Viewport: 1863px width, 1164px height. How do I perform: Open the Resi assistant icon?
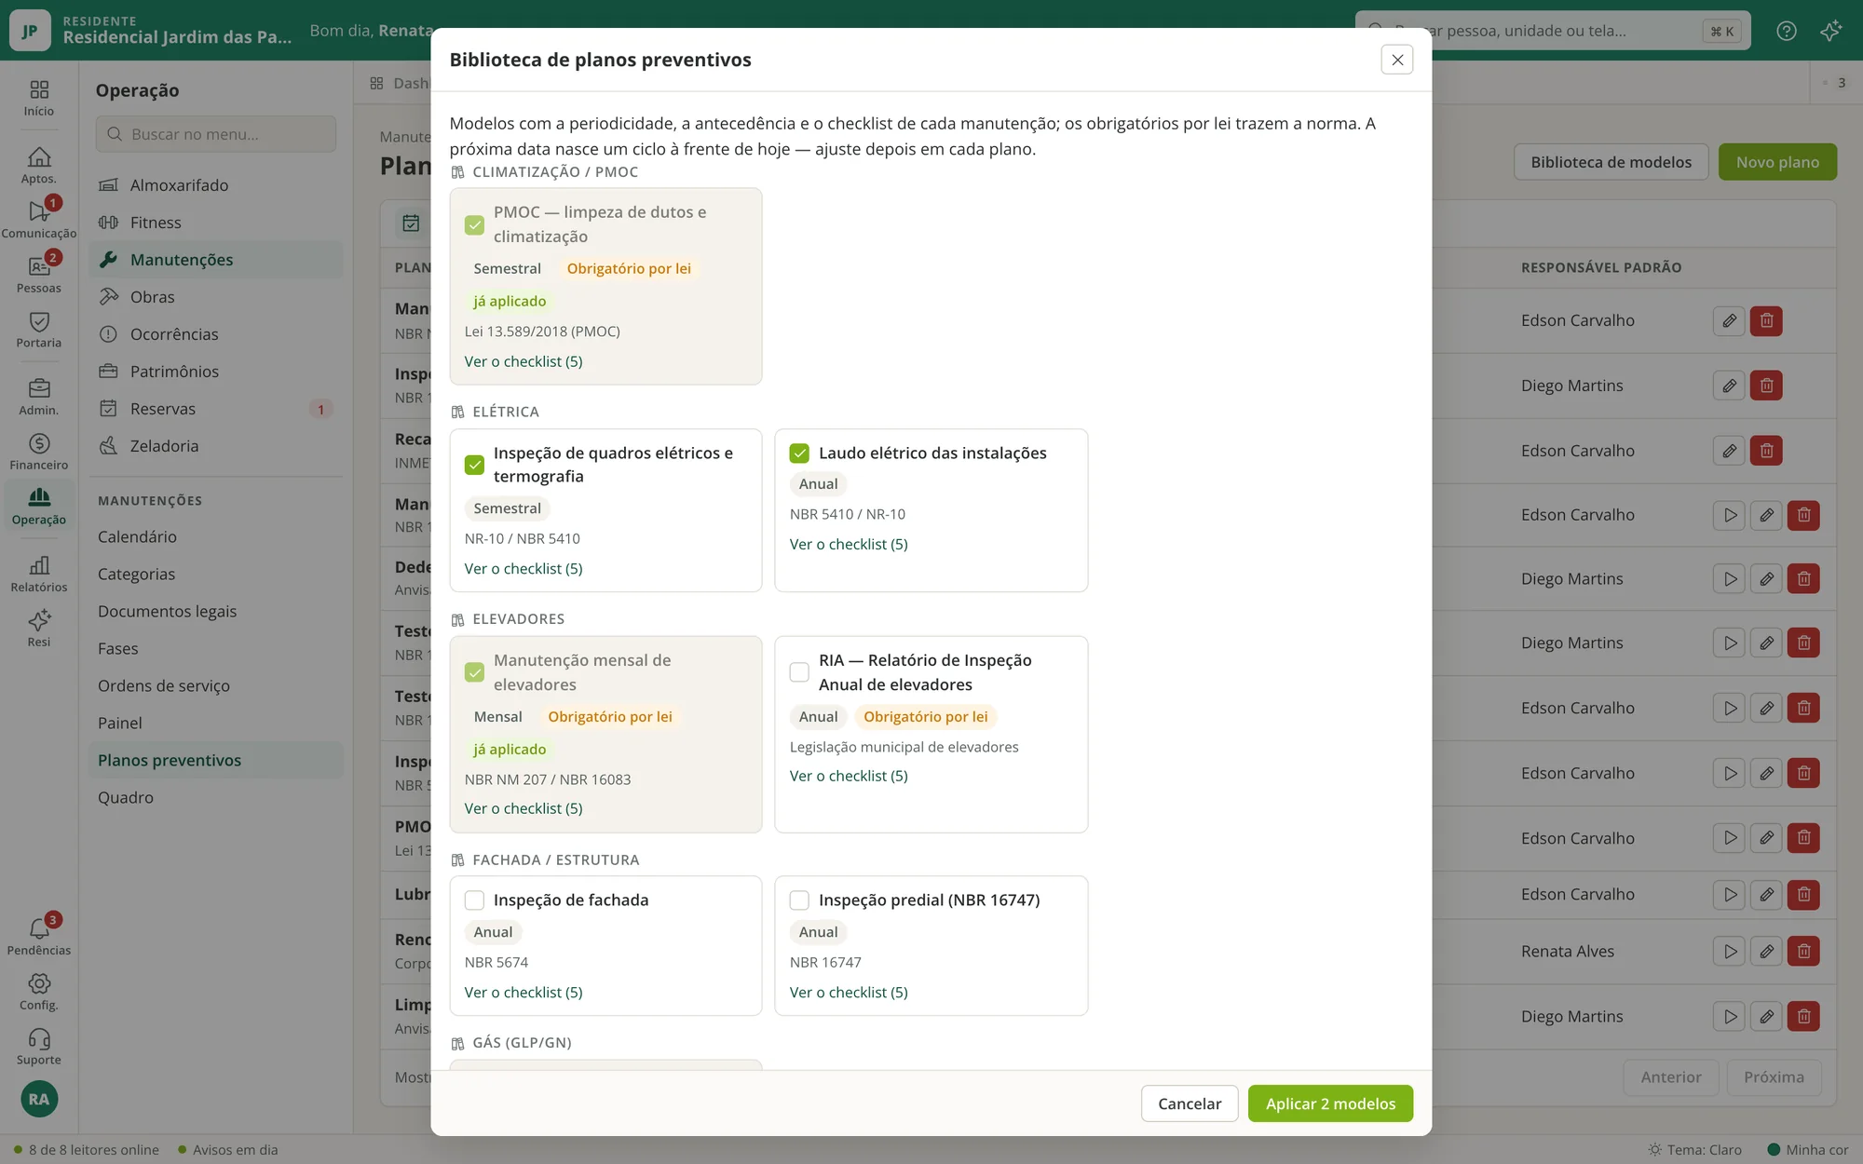click(x=38, y=629)
